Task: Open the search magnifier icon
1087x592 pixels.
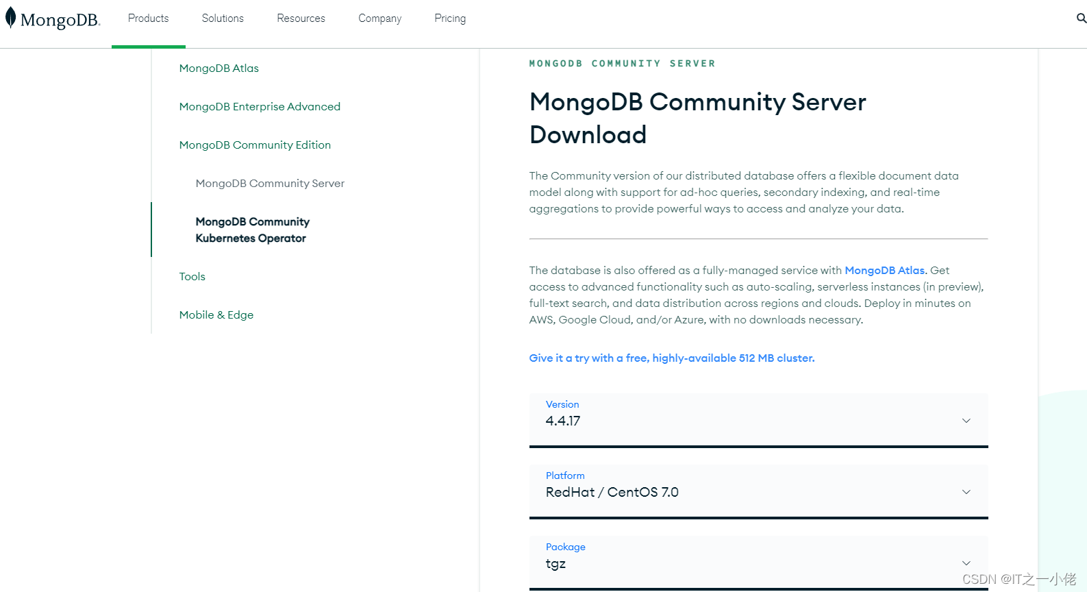Action: click(x=1081, y=18)
